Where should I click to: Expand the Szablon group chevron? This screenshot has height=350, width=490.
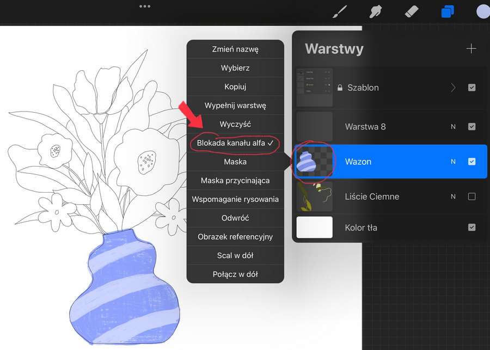[453, 88]
